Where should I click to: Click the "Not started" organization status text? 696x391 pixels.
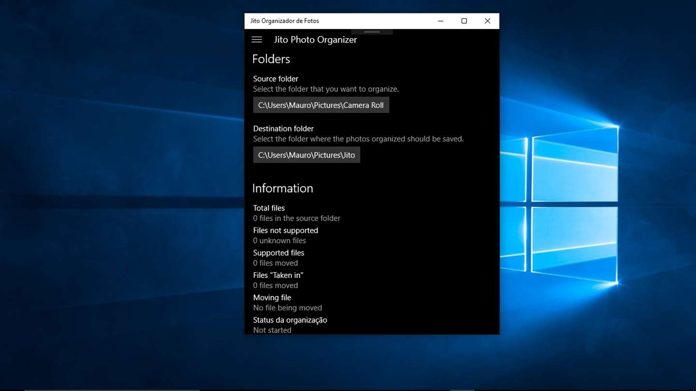272,330
